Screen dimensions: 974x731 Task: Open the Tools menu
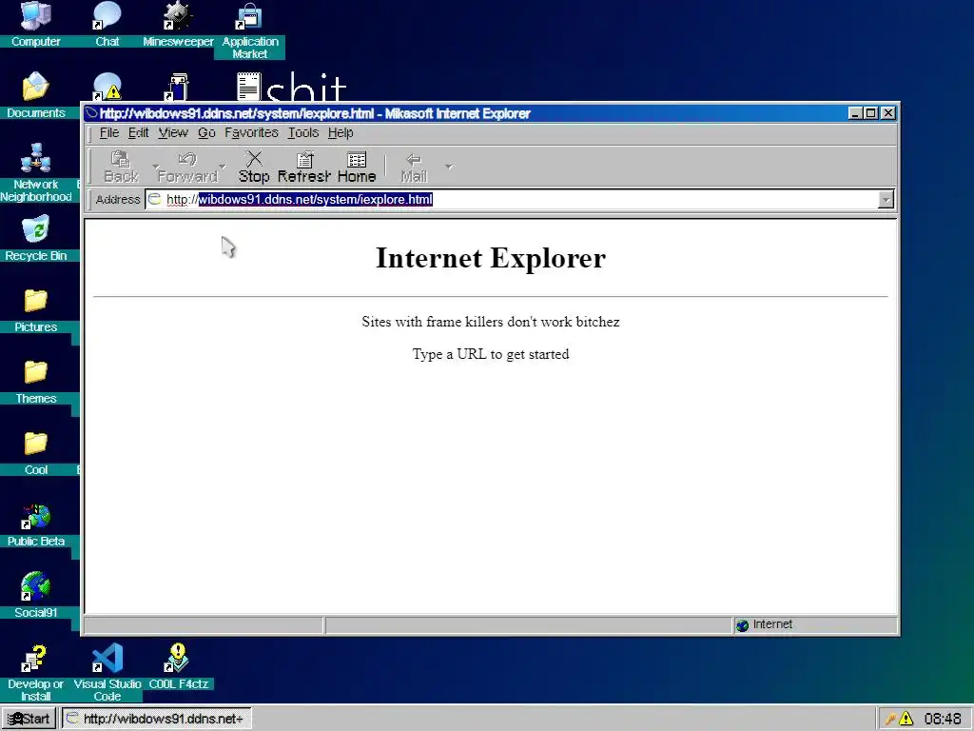click(x=302, y=133)
